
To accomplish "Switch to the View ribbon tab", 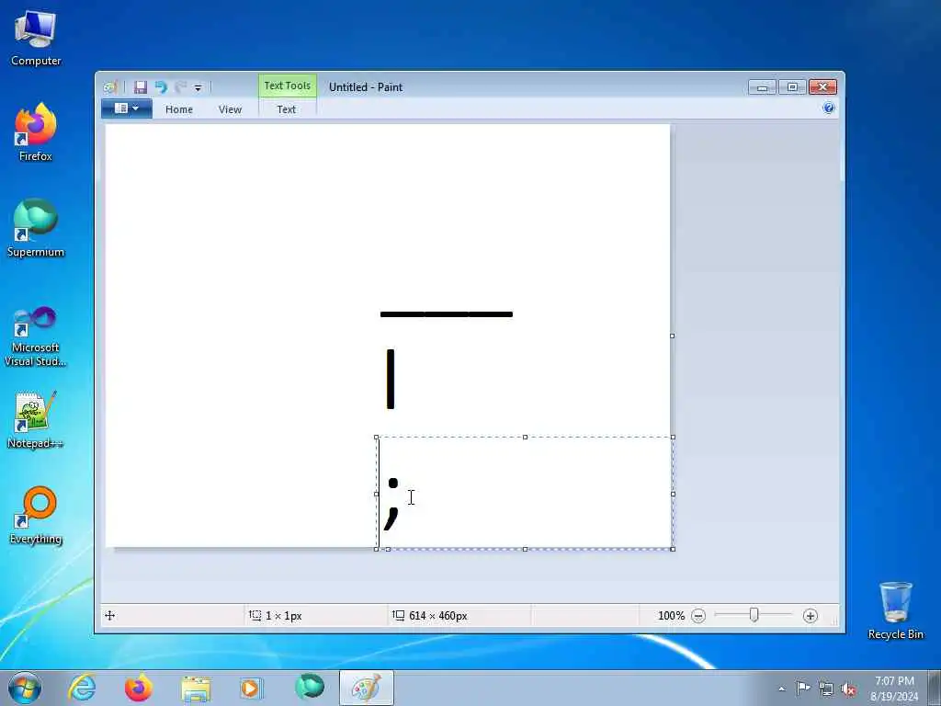I will click(230, 109).
